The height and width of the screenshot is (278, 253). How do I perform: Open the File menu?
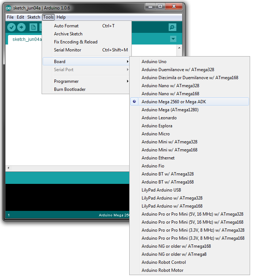pyautogui.click(x=10, y=17)
